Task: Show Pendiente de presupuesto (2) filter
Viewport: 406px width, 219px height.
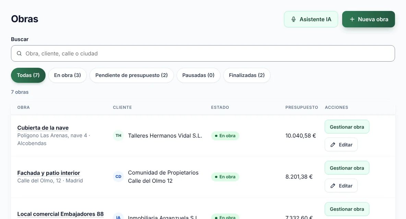Action: click(132, 75)
